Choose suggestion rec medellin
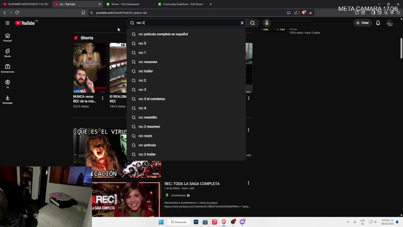Screen dimensions: 403x227 186,117
